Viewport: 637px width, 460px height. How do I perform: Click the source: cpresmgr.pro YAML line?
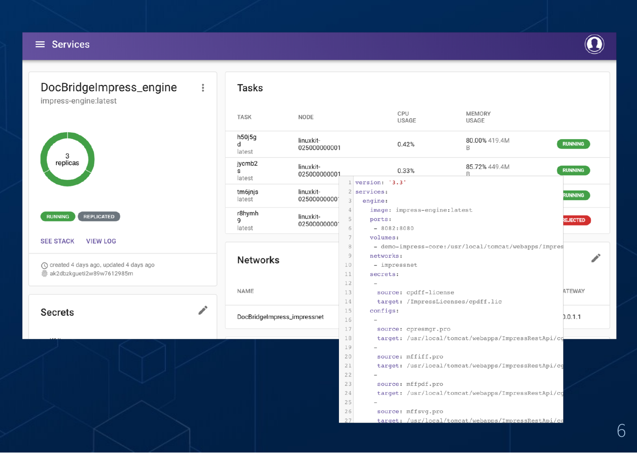pyautogui.click(x=414, y=329)
